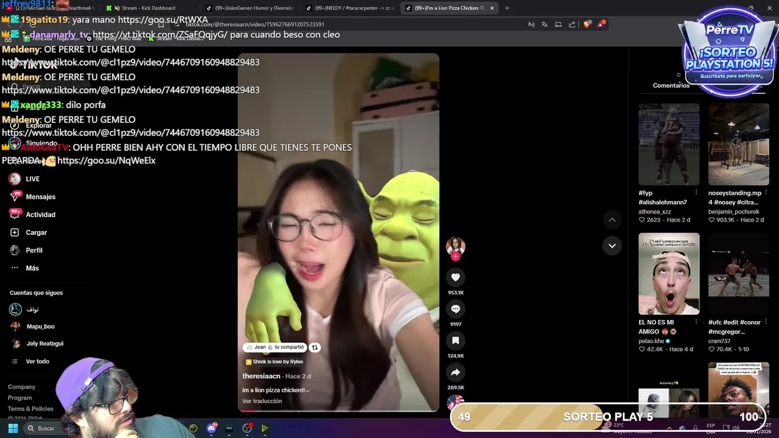Click athenea_xzz author name
Viewport: 779px width, 438px height.
click(654, 212)
